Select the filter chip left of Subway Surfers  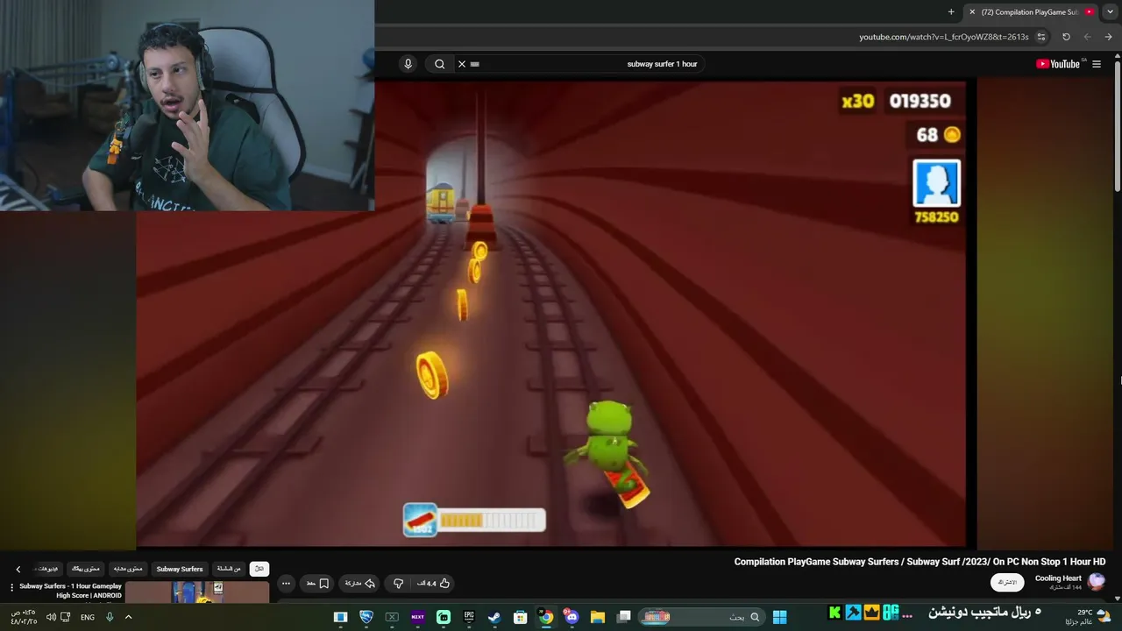pos(127,569)
